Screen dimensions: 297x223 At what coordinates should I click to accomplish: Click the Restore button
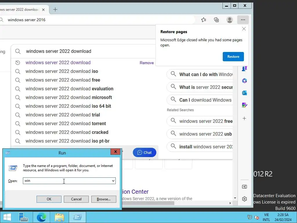pos(233,57)
